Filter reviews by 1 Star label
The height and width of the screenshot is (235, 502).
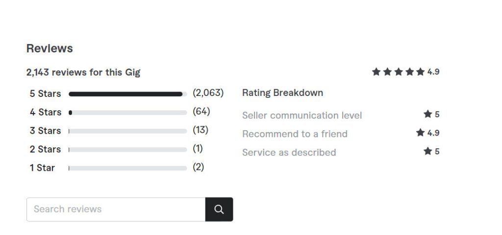(x=42, y=168)
